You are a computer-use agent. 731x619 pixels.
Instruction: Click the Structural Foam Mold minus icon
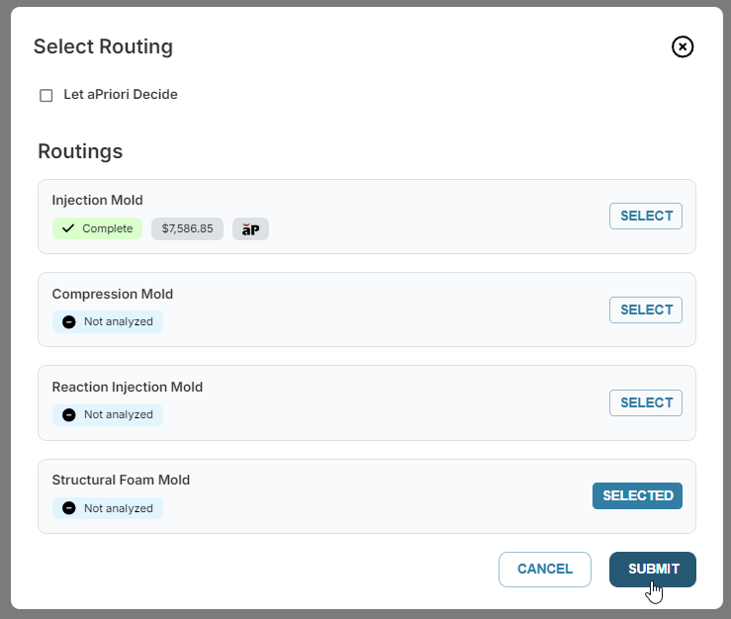tap(69, 508)
